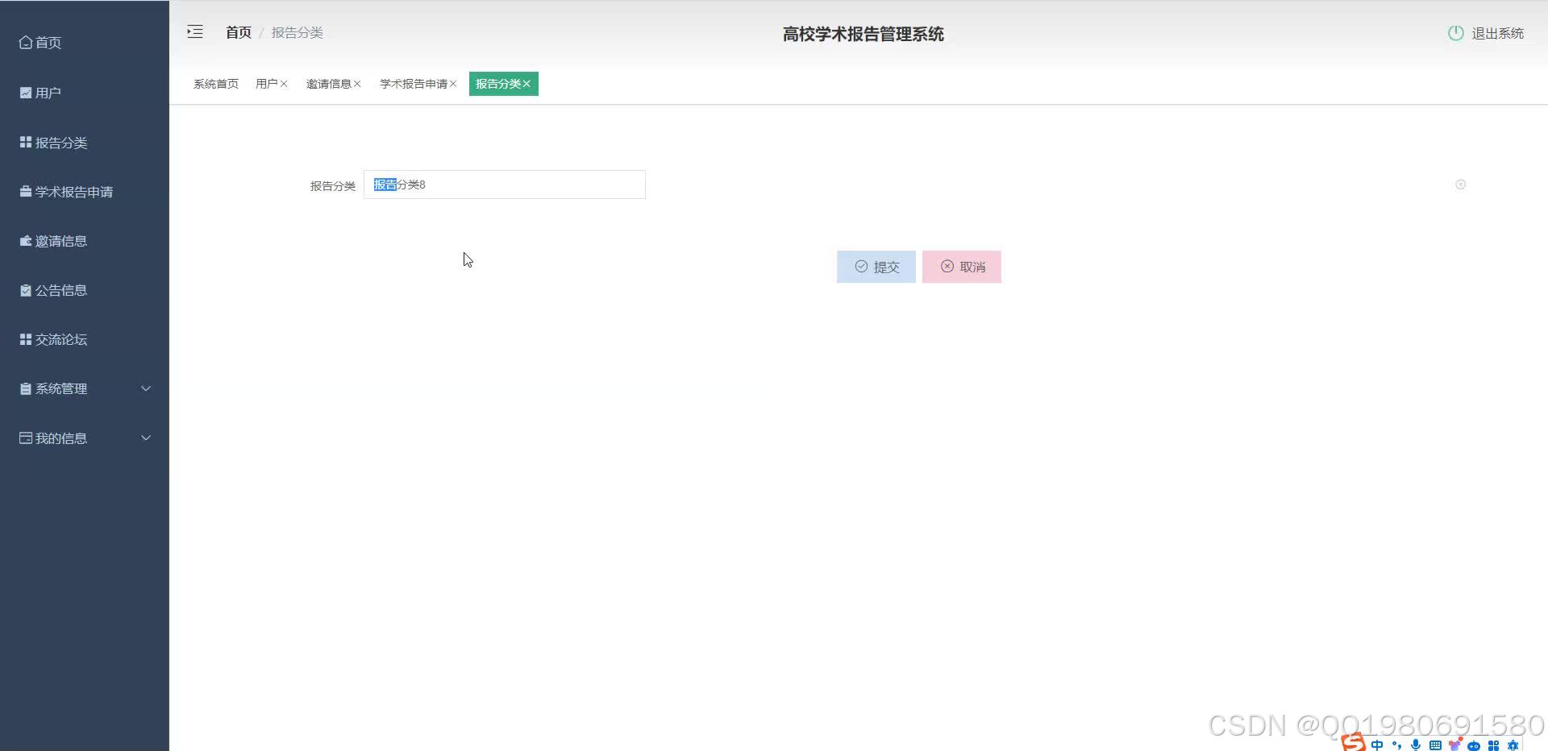The height and width of the screenshot is (751, 1548).
Task: Open the 报告分类 category grid icon
Action: click(25, 142)
